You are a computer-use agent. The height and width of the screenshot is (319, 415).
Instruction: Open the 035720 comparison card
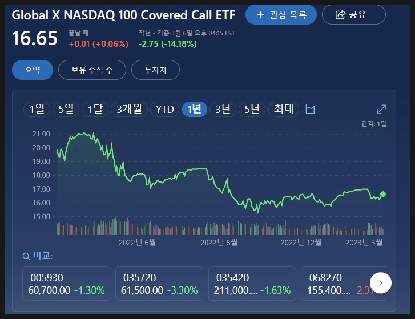pyautogui.click(x=159, y=284)
